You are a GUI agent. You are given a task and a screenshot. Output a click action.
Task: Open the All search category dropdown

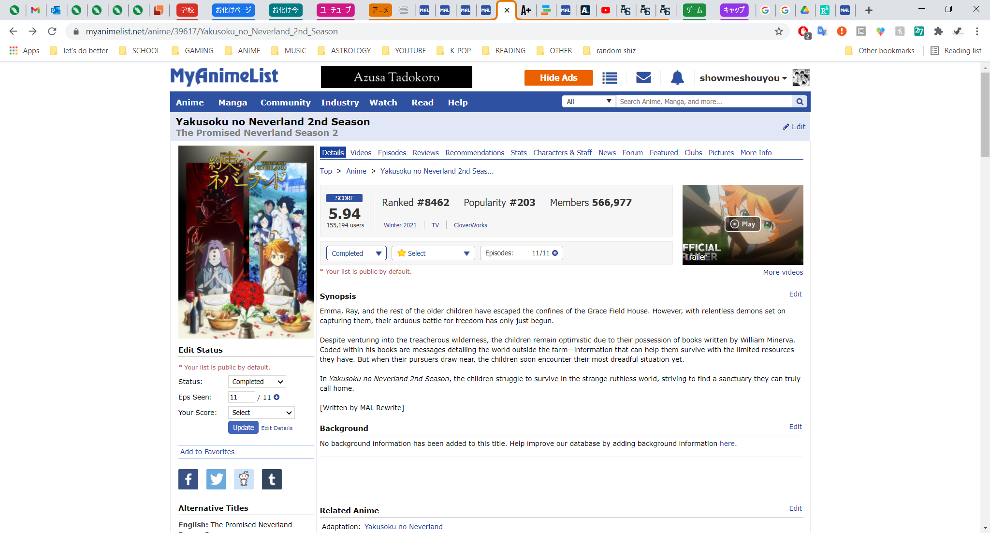(x=588, y=102)
